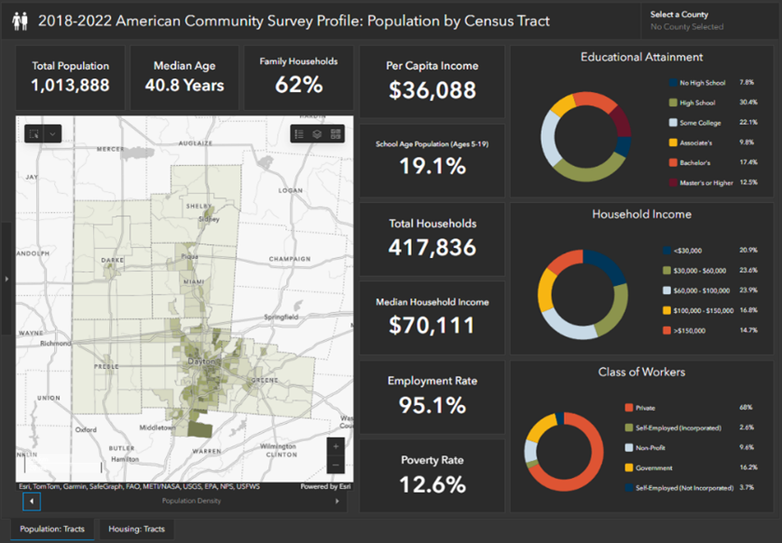
Task: Click the No High School legend swatch
Action: click(674, 83)
